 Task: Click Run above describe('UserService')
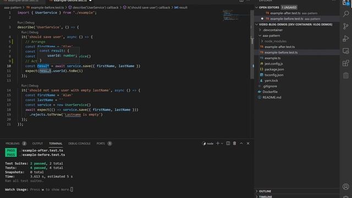point(20,23)
